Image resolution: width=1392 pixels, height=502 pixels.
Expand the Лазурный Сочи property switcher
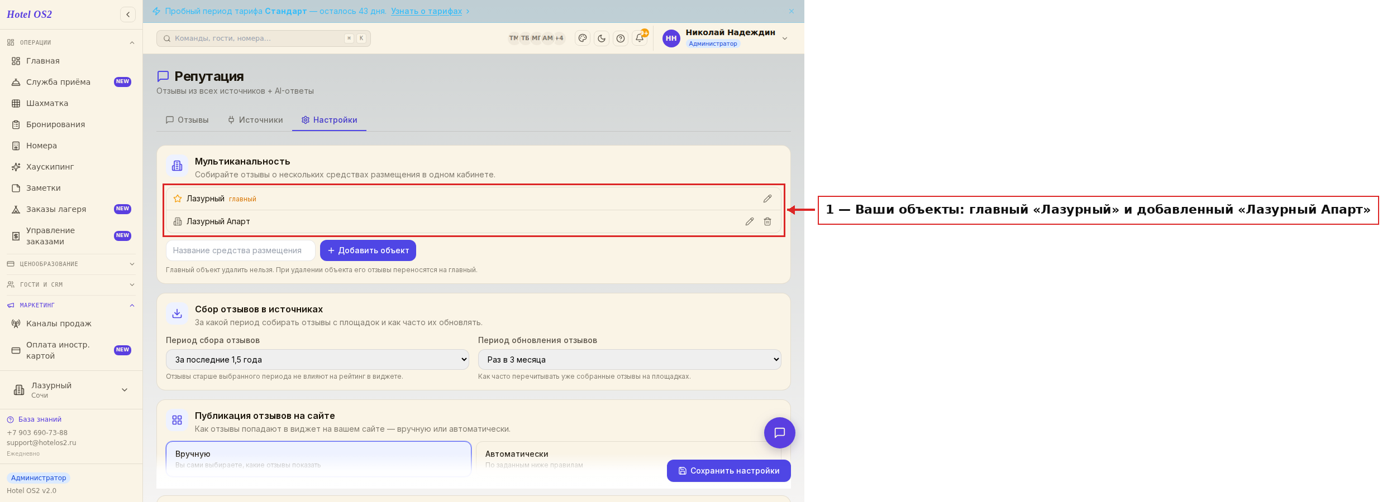[71, 390]
